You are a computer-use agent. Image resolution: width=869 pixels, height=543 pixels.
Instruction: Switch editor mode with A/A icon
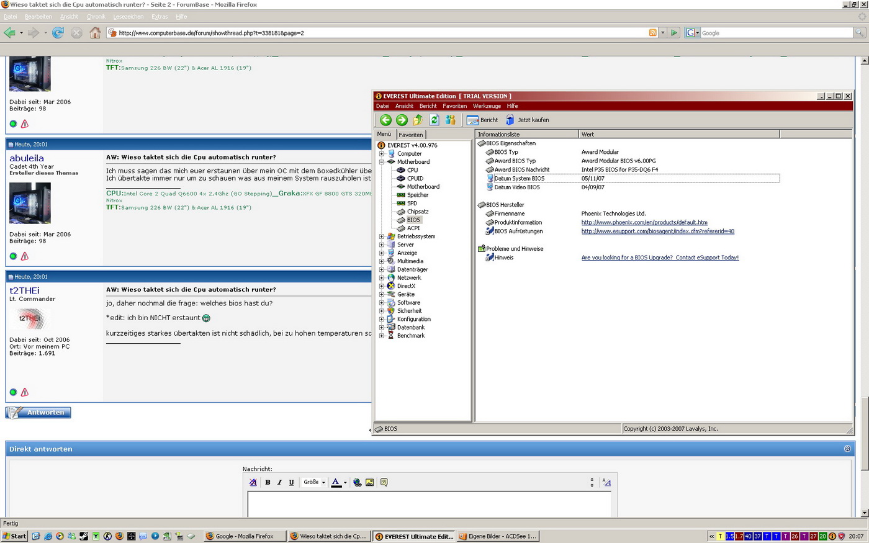pyautogui.click(x=606, y=482)
